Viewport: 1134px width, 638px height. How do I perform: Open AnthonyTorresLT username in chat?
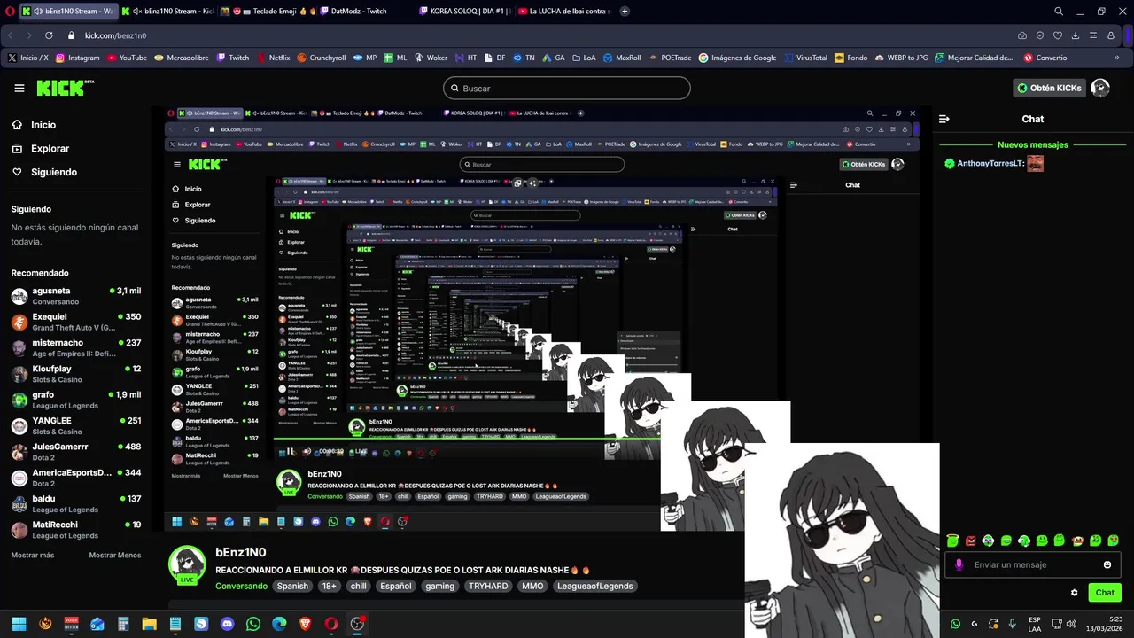[x=990, y=163]
